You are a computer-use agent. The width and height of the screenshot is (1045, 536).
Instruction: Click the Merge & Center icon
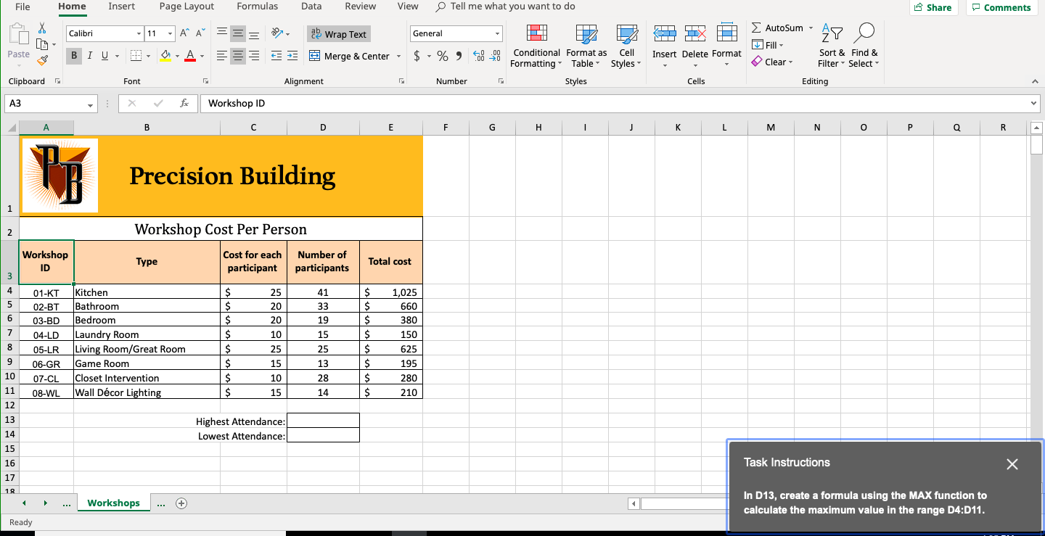click(x=315, y=56)
